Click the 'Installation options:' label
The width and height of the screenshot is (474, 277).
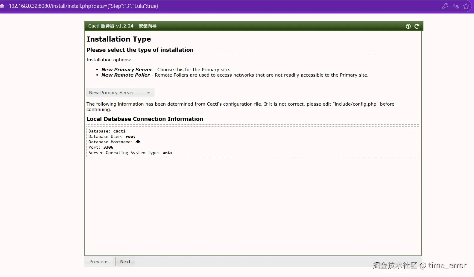click(109, 60)
